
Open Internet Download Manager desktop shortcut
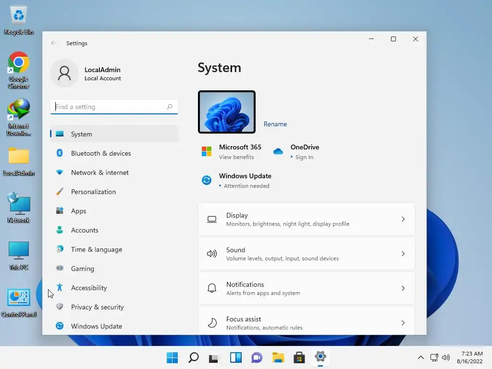pos(19,117)
